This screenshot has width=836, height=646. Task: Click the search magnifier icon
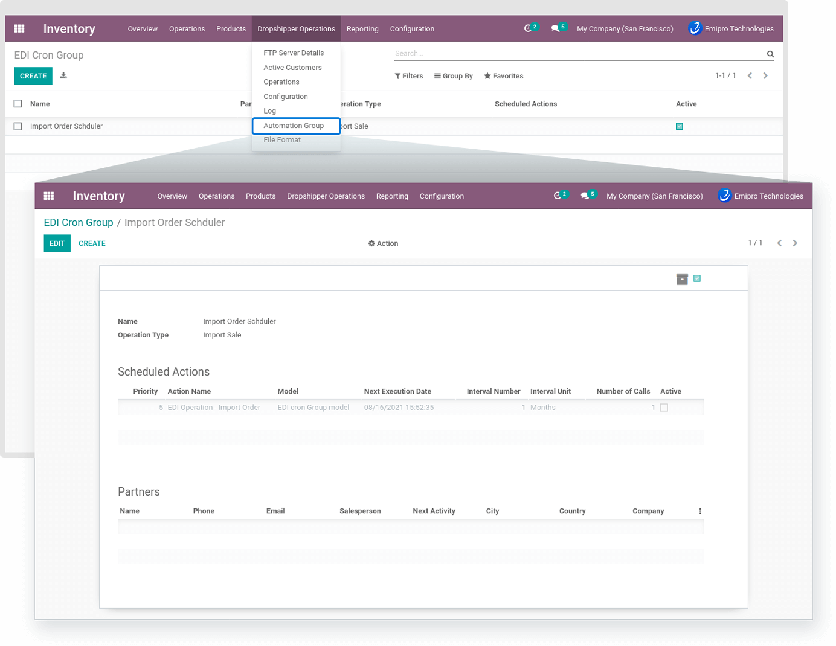coord(770,54)
